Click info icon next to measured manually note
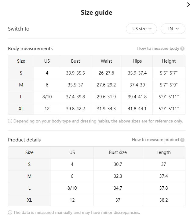The image size is (190, 223). click(10, 213)
